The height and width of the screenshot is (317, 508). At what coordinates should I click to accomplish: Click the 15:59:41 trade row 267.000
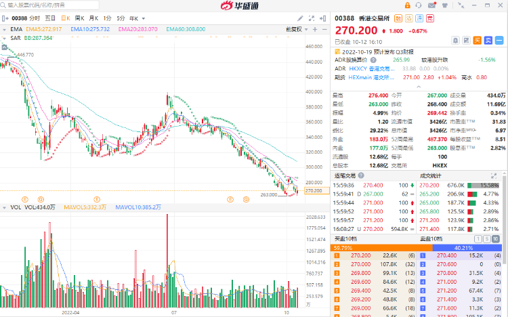[374, 194]
